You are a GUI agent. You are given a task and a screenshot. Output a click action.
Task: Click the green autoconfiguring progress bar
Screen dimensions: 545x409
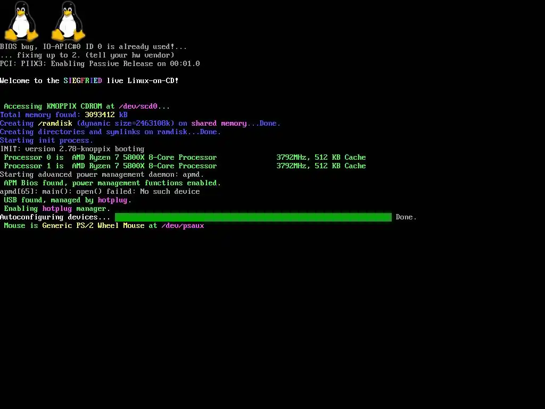[x=253, y=217]
